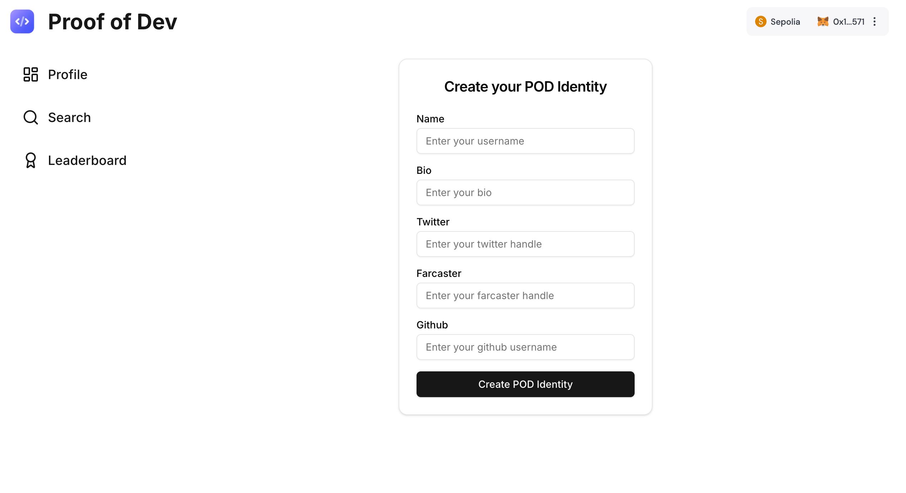Click the Sepolia network indicator icon
This screenshot has height=493, width=906.
click(761, 21)
